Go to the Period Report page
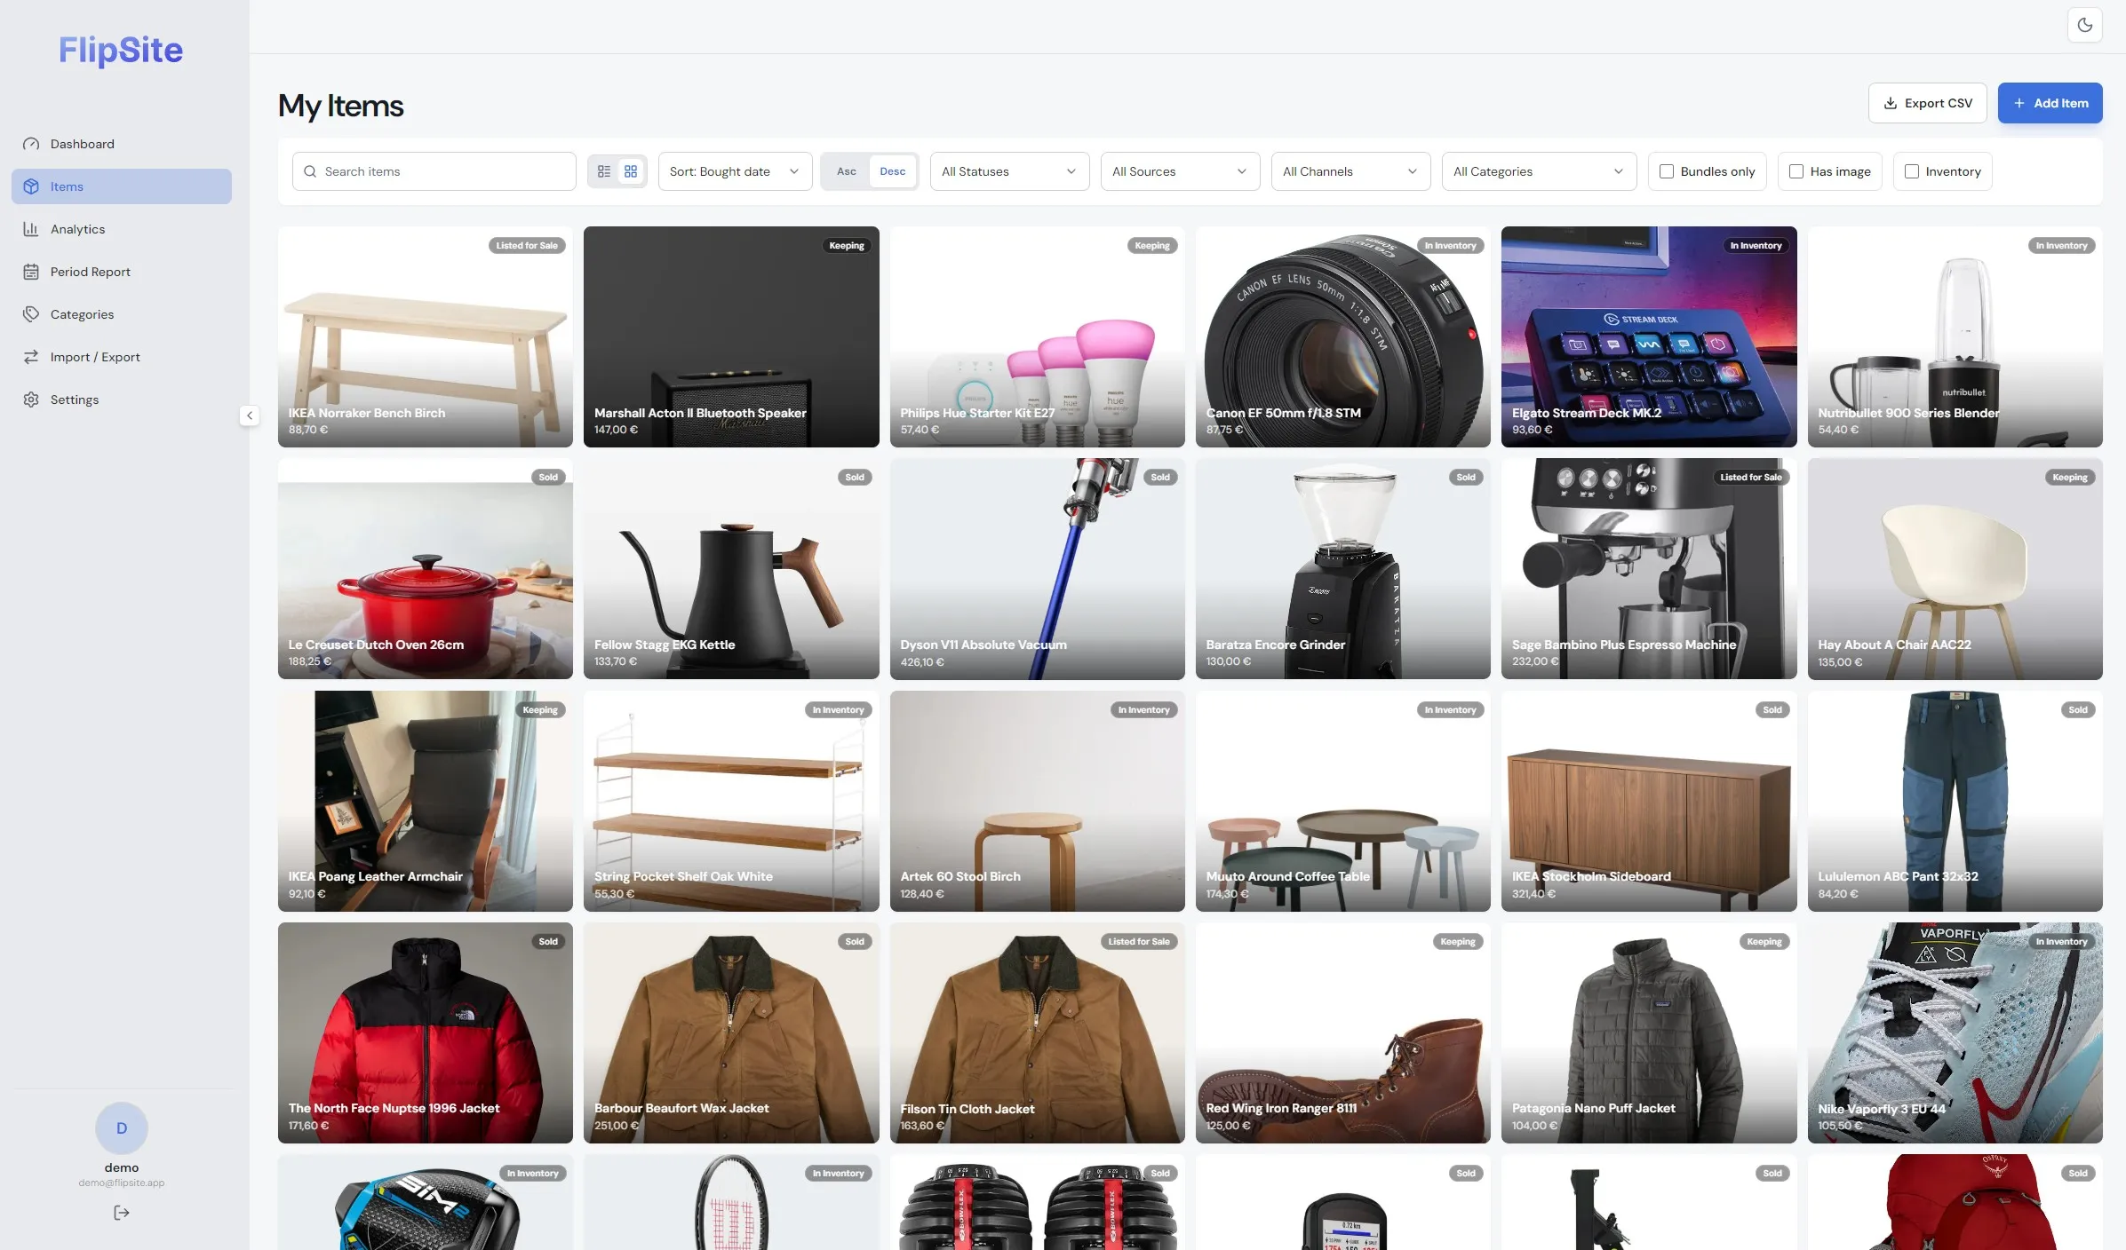This screenshot has height=1250, width=2126. click(x=122, y=272)
